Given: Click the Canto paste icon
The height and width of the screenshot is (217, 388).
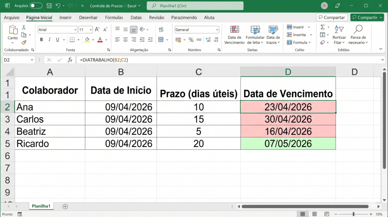Looking at the screenshot, I should [13, 30].
